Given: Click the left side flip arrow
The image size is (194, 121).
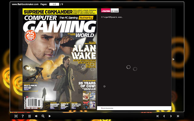Looking at the screenshot, I should (20, 59).
